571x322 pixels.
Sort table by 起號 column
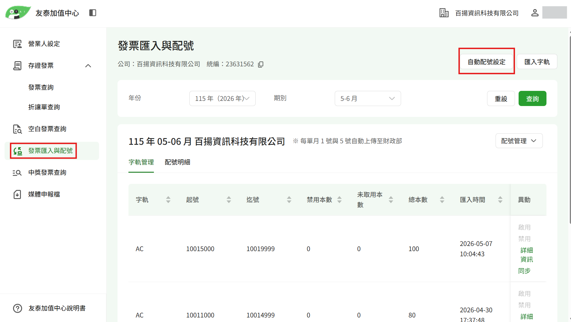click(x=229, y=200)
